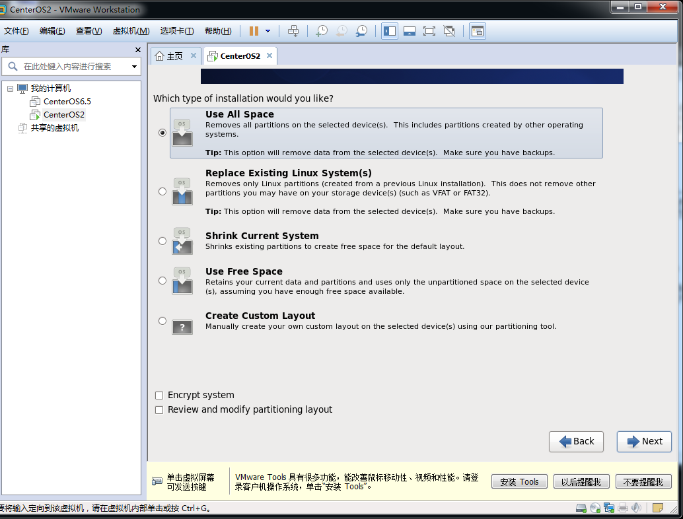The height and width of the screenshot is (519, 683).
Task: Open the 文件(F) menu
Action: [x=16, y=31]
